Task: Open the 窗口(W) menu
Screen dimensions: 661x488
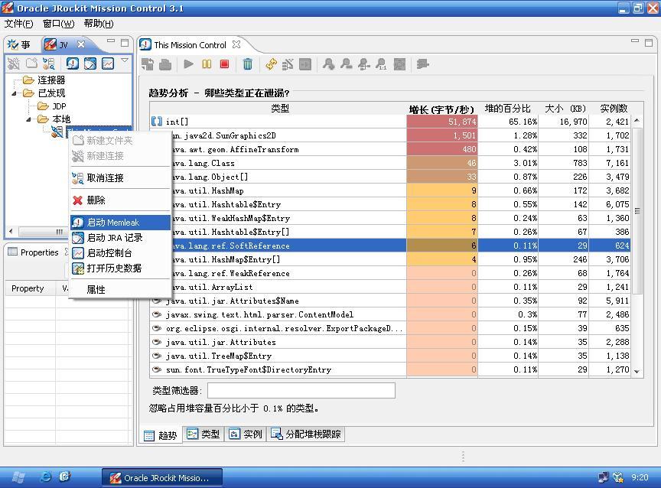Action: (x=59, y=24)
